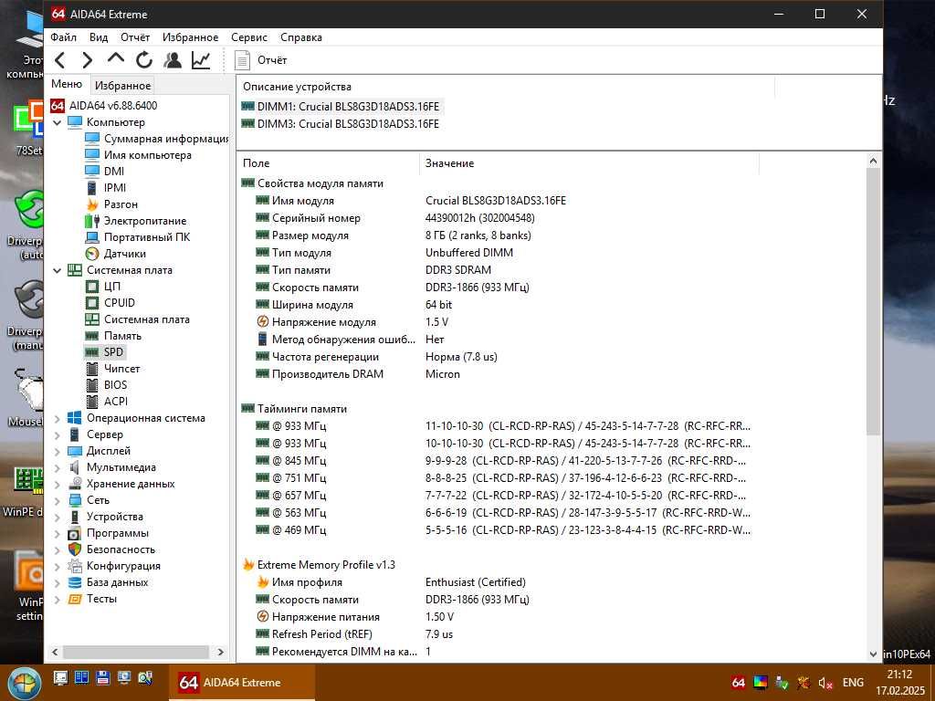The image size is (935, 701).
Task: Expand the Операционная система node
Action: [58, 418]
